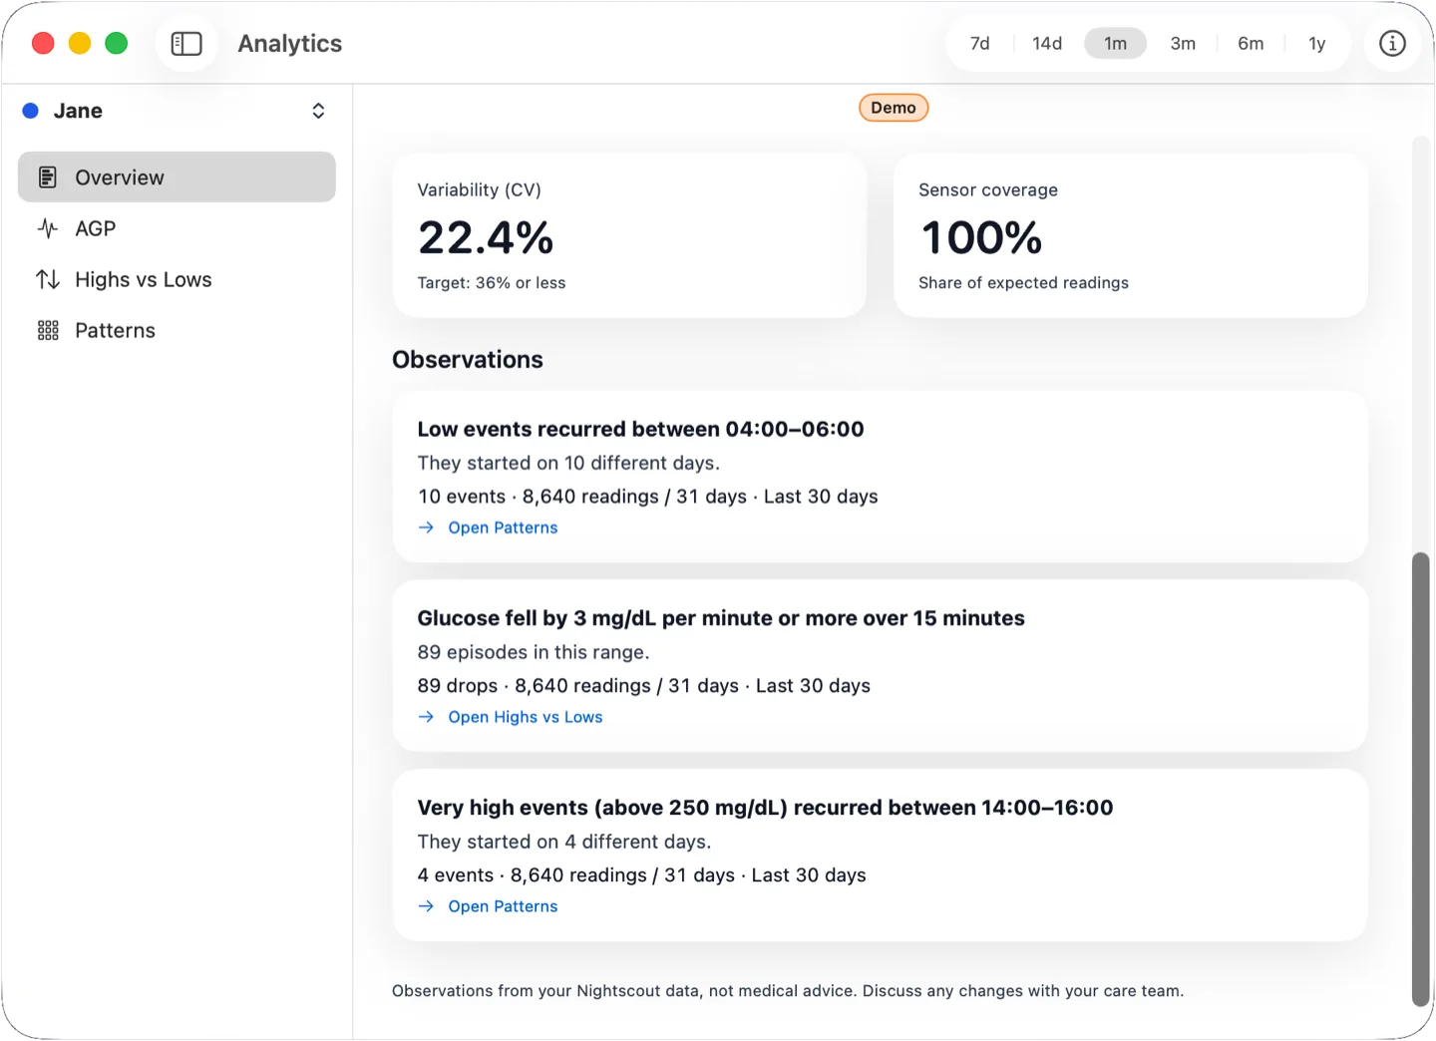
Task: Toggle the sidebar panel icon
Action: pyautogui.click(x=186, y=44)
